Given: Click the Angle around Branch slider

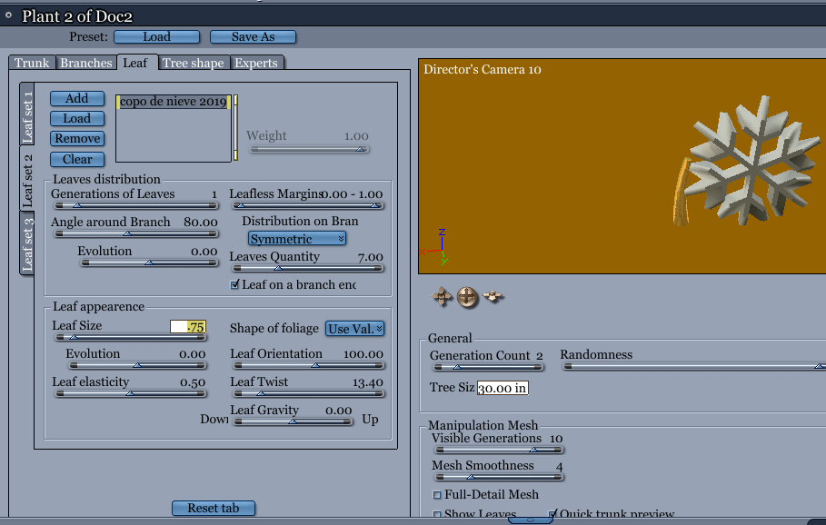Looking at the screenshot, I should click(136, 233).
